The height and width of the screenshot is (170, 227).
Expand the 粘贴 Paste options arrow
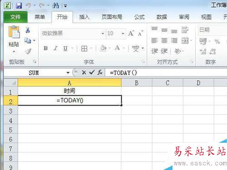[14, 52]
